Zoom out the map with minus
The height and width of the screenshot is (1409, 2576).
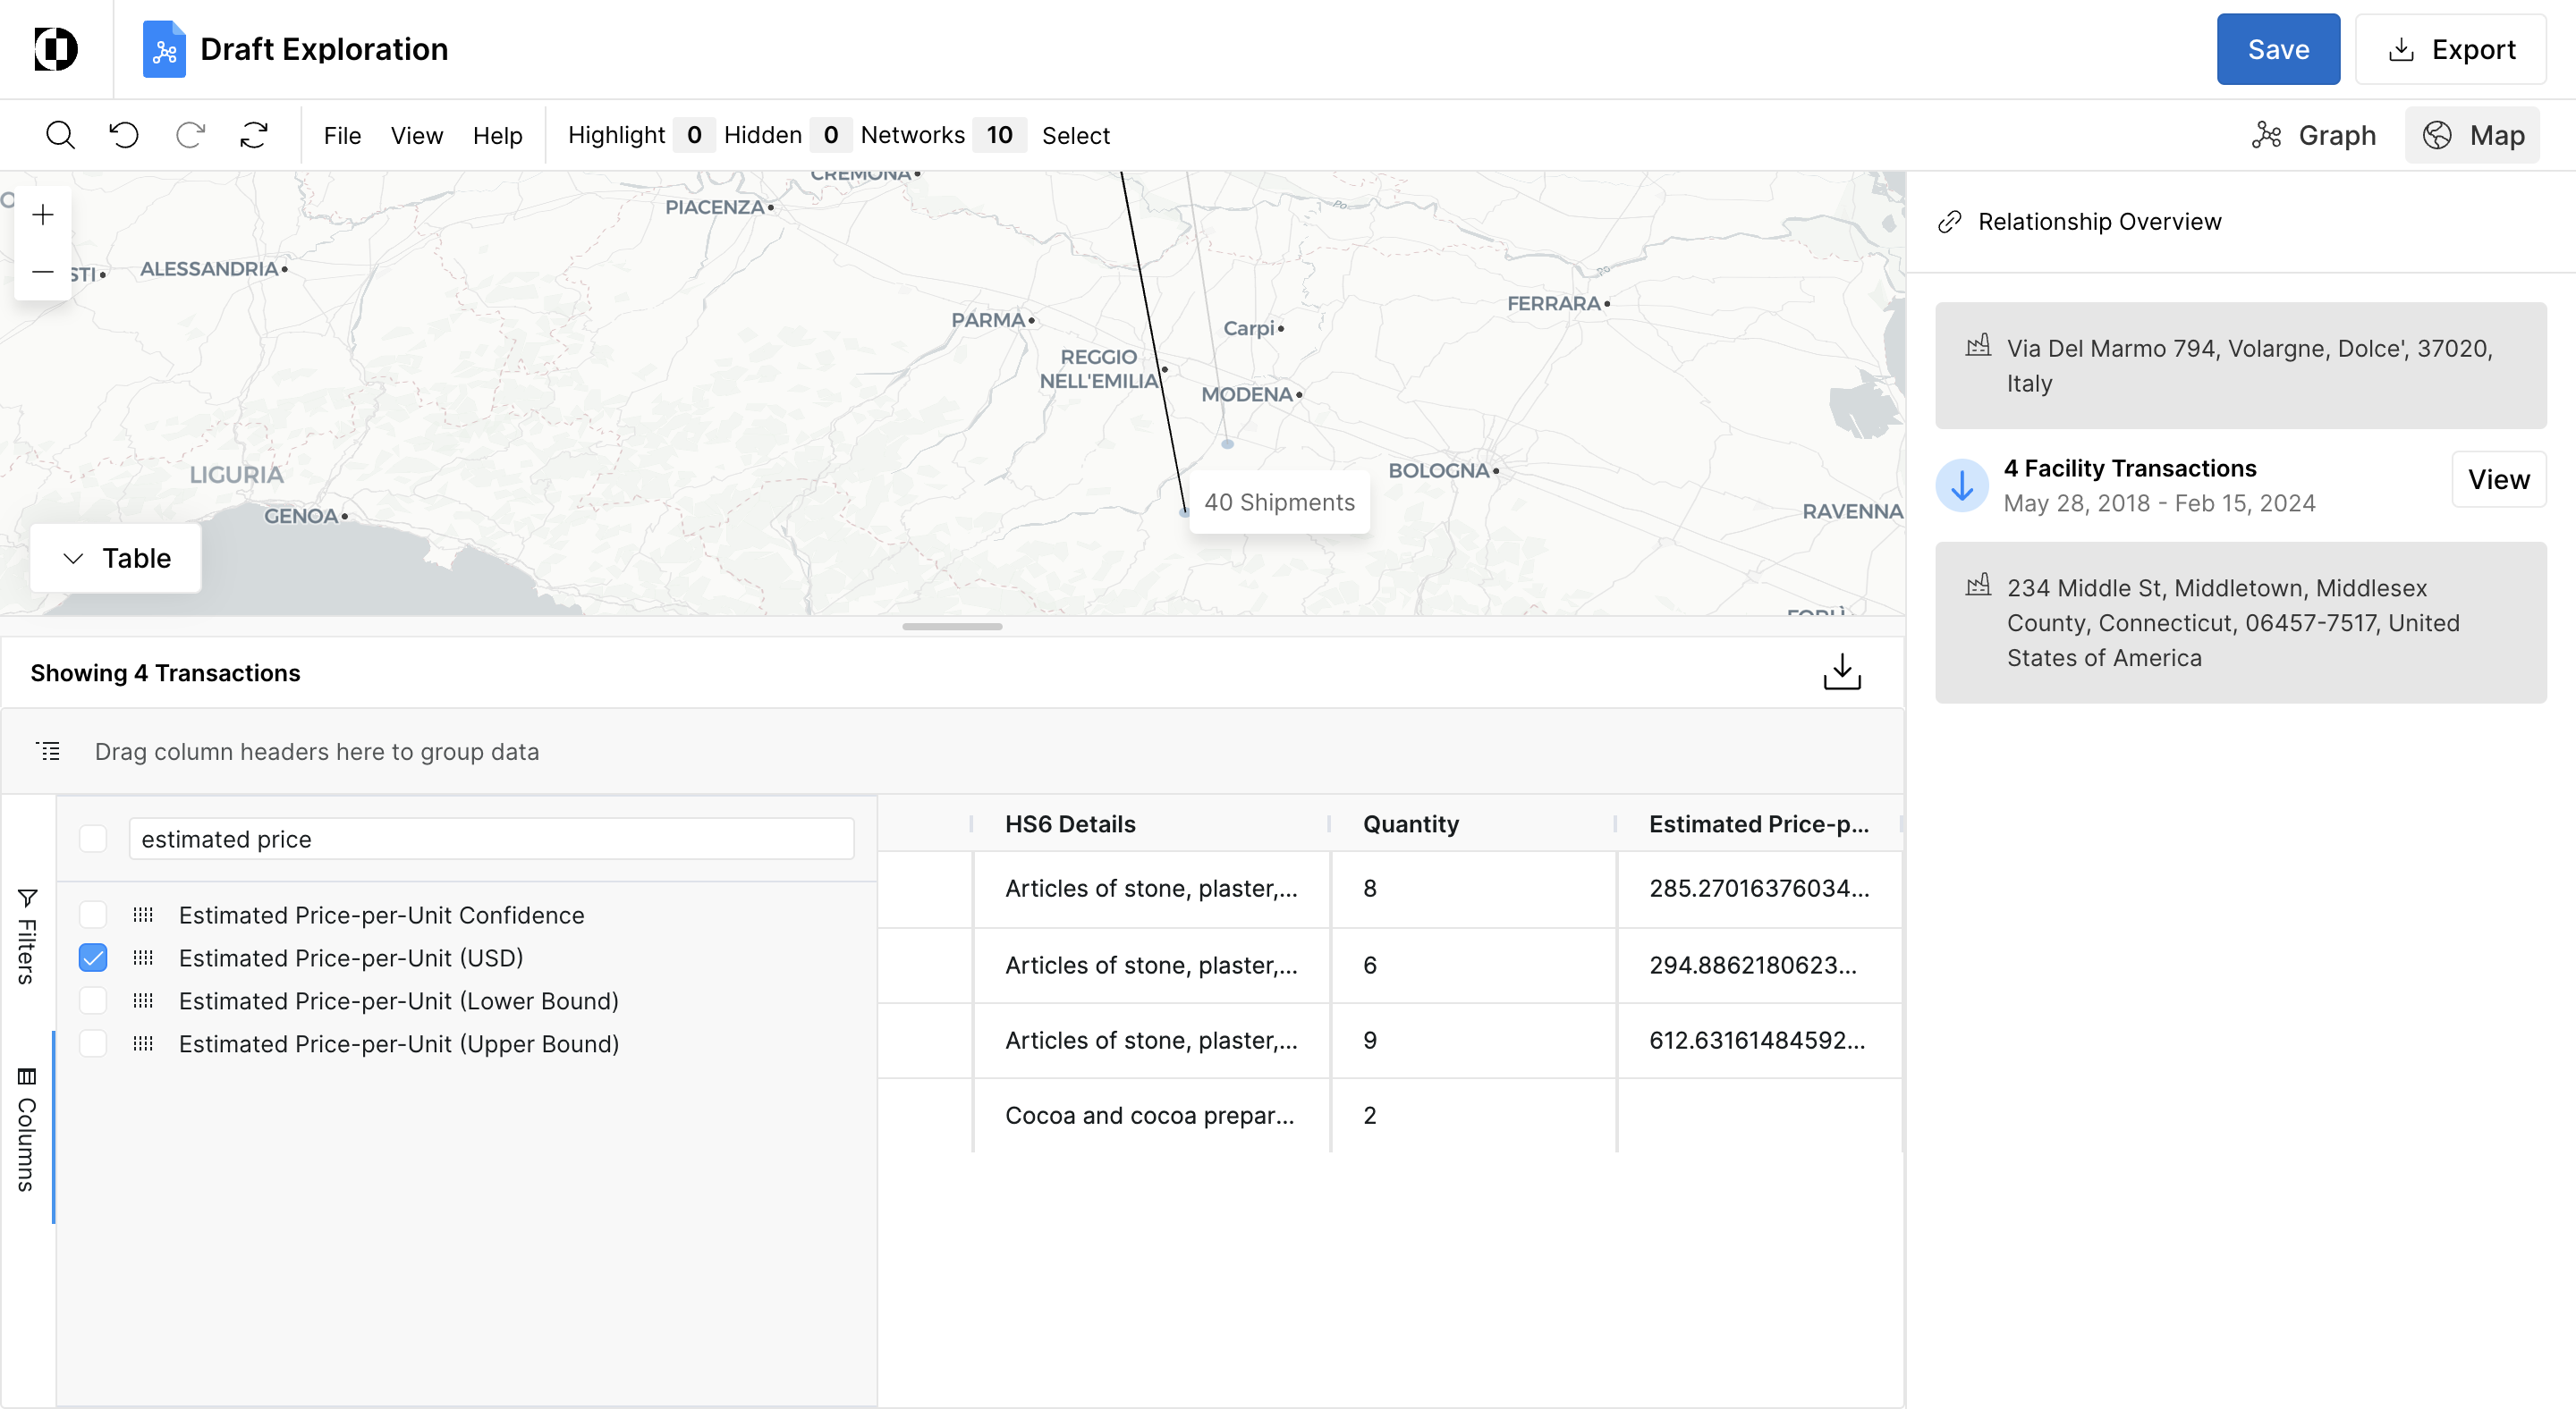click(43, 272)
